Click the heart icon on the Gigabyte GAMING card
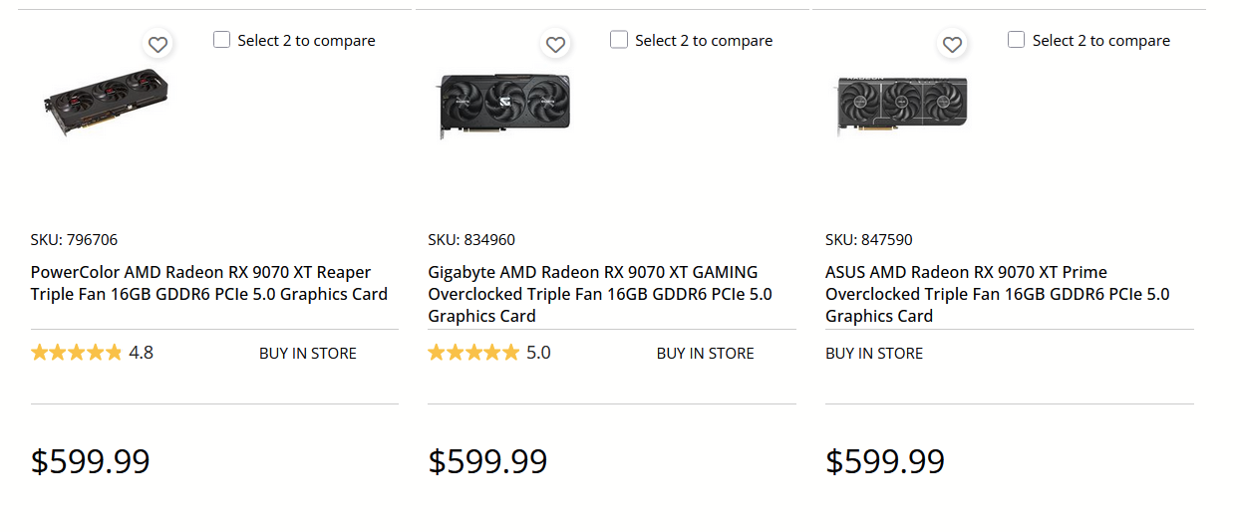Viewport: 1240px width, 532px height. tap(555, 45)
